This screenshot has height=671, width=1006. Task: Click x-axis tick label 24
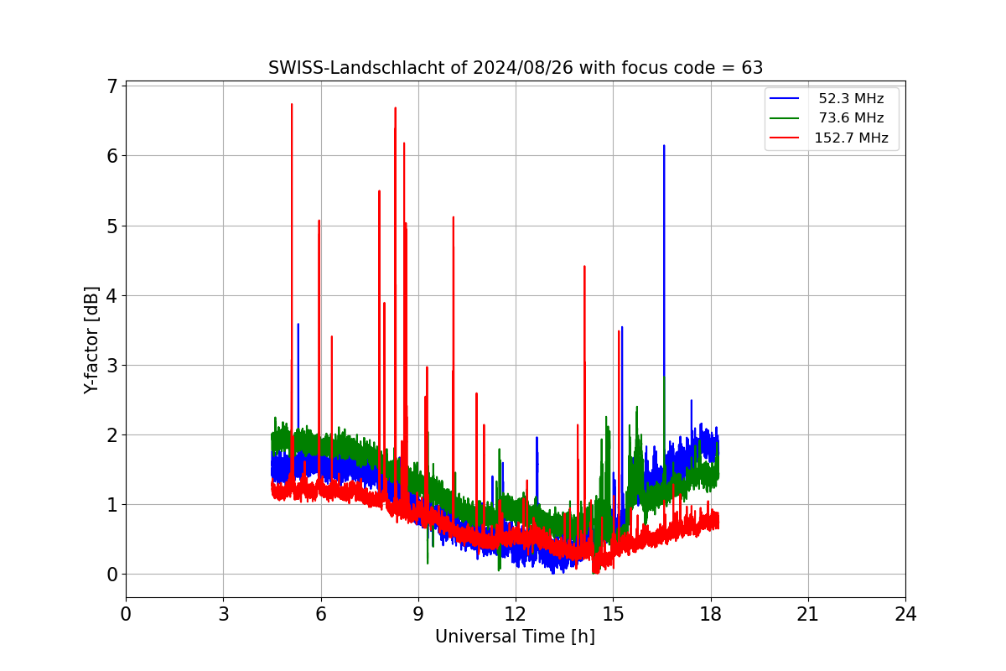[x=905, y=614]
